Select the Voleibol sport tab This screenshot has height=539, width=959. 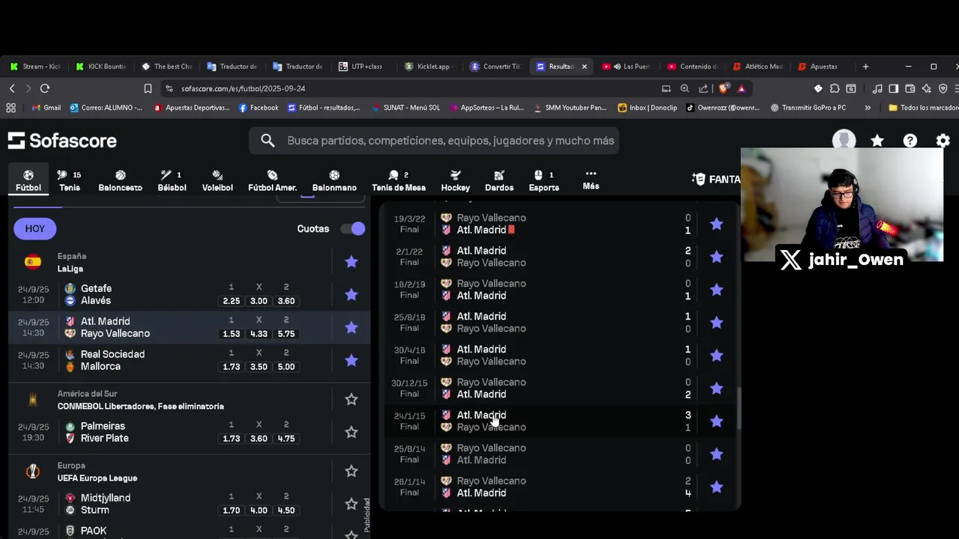(x=217, y=180)
